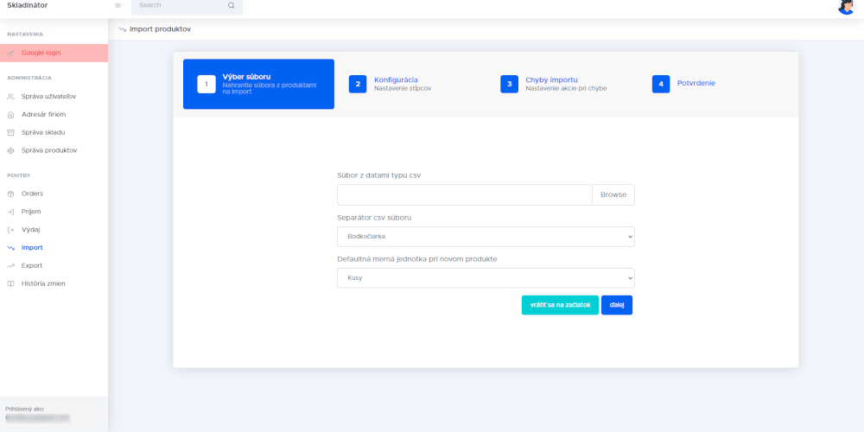Click the Google login key icon

tap(10, 53)
